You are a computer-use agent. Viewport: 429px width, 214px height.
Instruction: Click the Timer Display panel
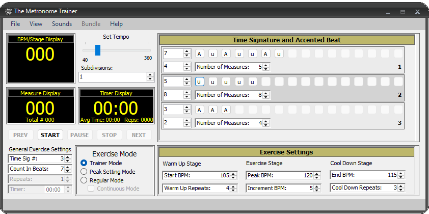click(x=117, y=105)
